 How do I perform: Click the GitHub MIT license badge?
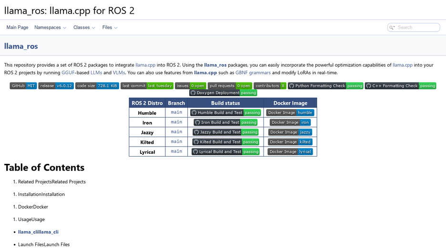(x=23, y=86)
